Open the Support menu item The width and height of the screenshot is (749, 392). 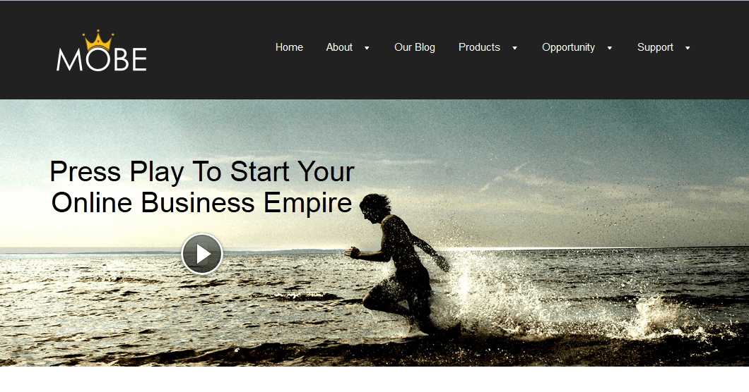pos(655,48)
